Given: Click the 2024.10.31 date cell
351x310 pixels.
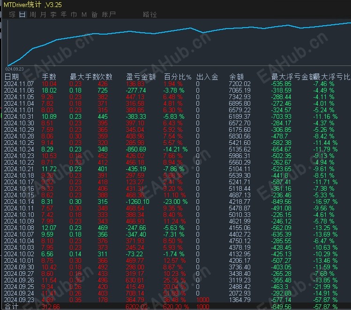Looking at the screenshot, I should click(19, 116).
